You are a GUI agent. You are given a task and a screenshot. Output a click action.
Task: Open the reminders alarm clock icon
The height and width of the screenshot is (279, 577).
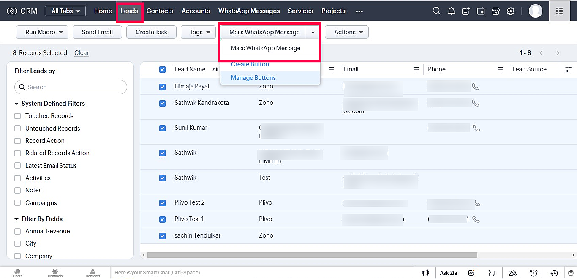pos(533,273)
